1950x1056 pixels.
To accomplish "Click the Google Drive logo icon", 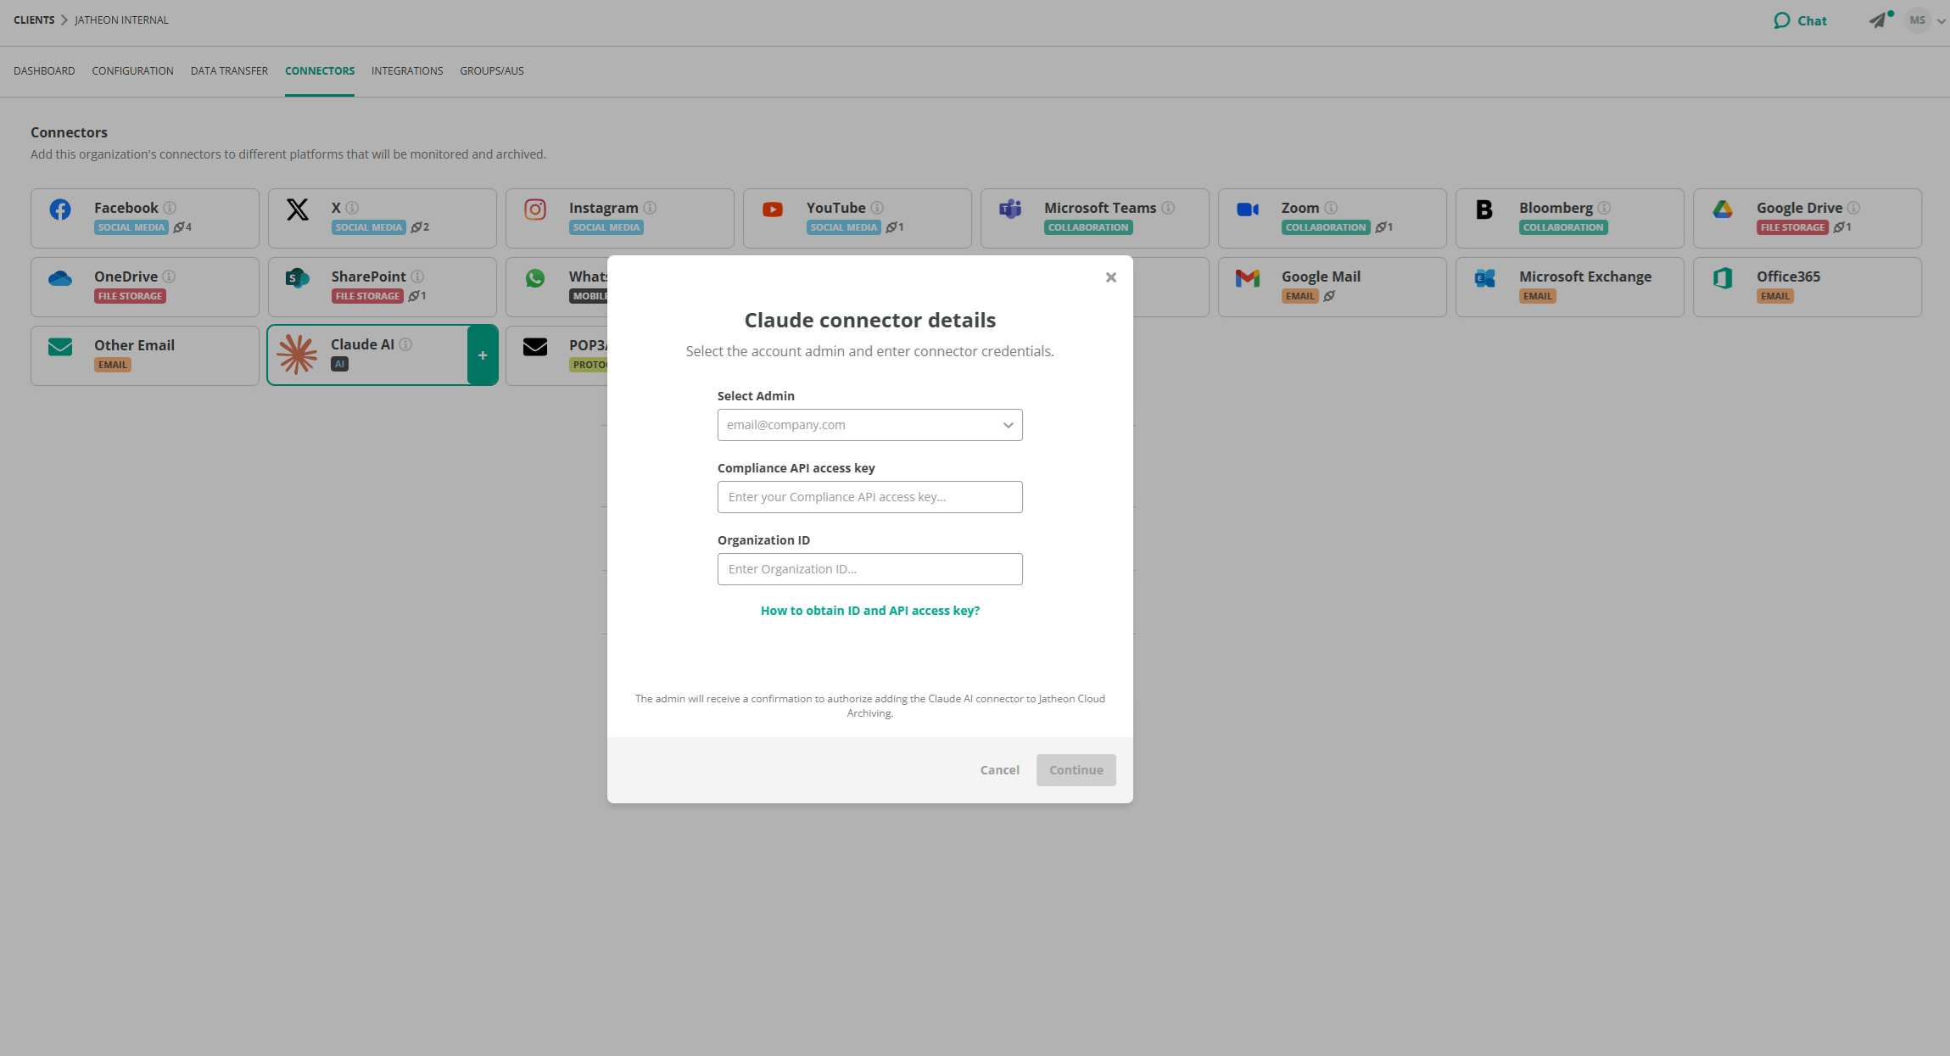I will 1723,210.
